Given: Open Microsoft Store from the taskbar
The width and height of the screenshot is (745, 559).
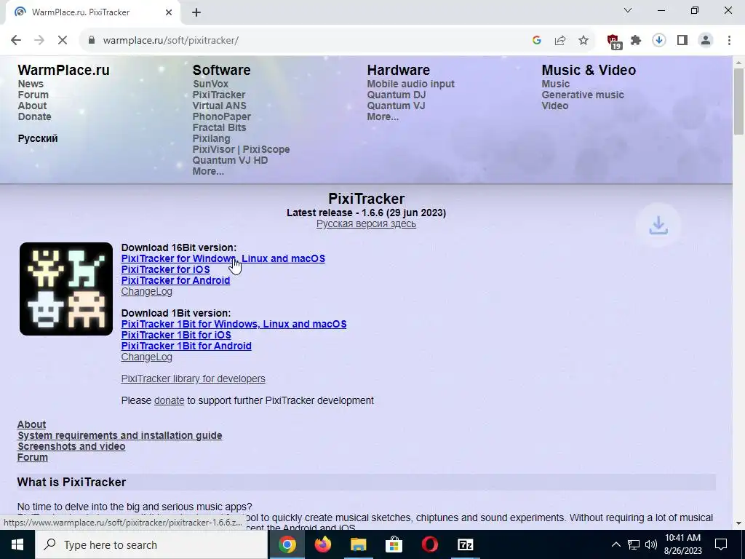Looking at the screenshot, I should 394,544.
